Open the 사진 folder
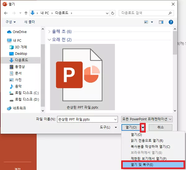The width and height of the screenshot is (186, 170). [15, 80]
